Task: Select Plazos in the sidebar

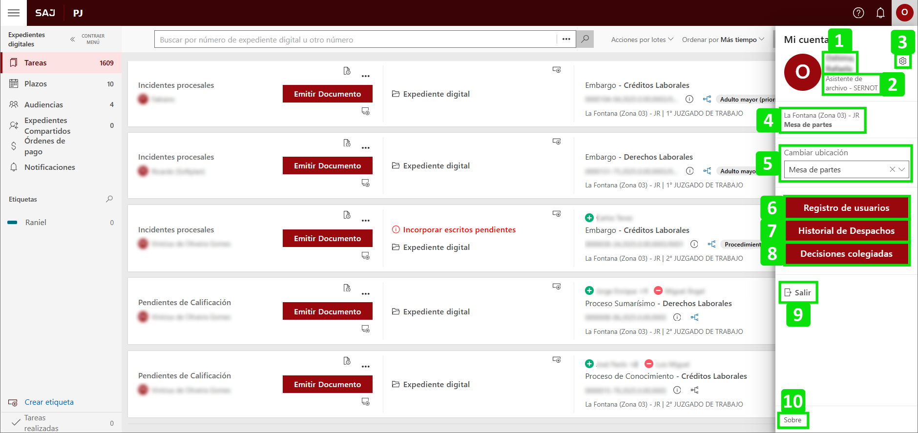Action: [x=36, y=84]
